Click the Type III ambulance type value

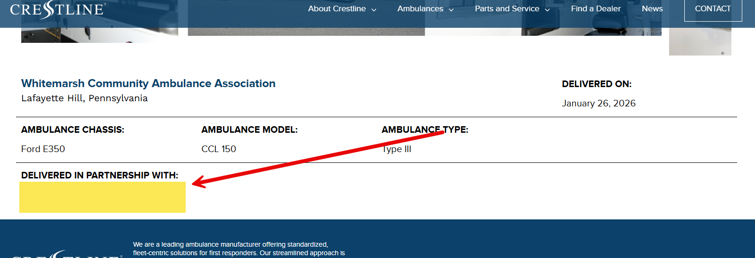point(397,149)
